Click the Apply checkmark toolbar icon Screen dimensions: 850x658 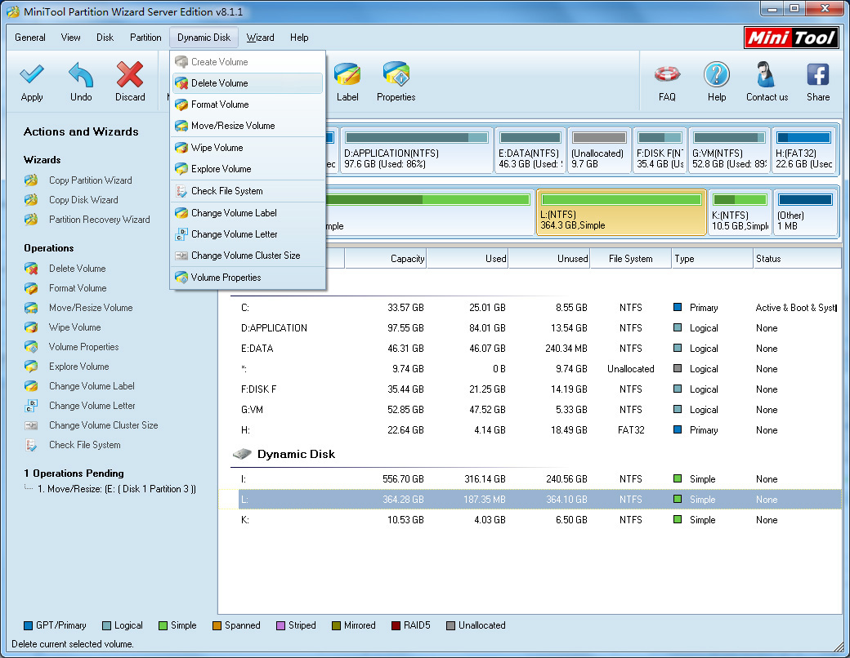[31, 75]
